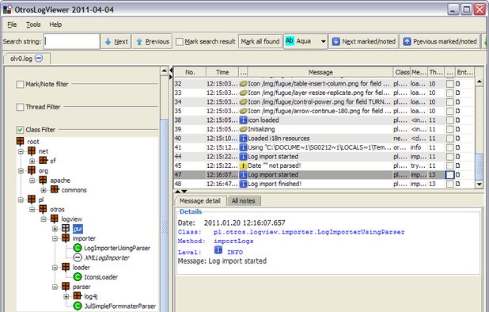Click the info icon on row 48

pyautogui.click(x=243, y=184)
